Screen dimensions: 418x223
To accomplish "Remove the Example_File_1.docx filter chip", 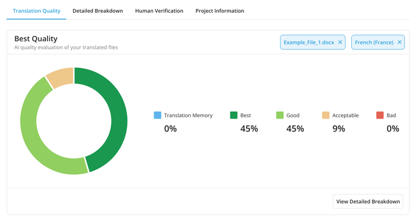I will [x=340, y=42].
